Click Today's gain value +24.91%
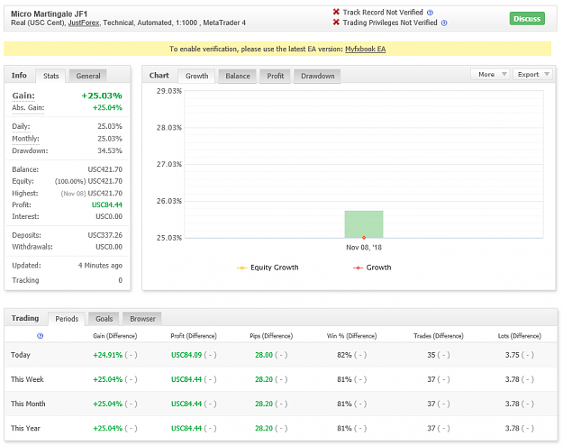The image size is (563, 445). coord(108,355)
